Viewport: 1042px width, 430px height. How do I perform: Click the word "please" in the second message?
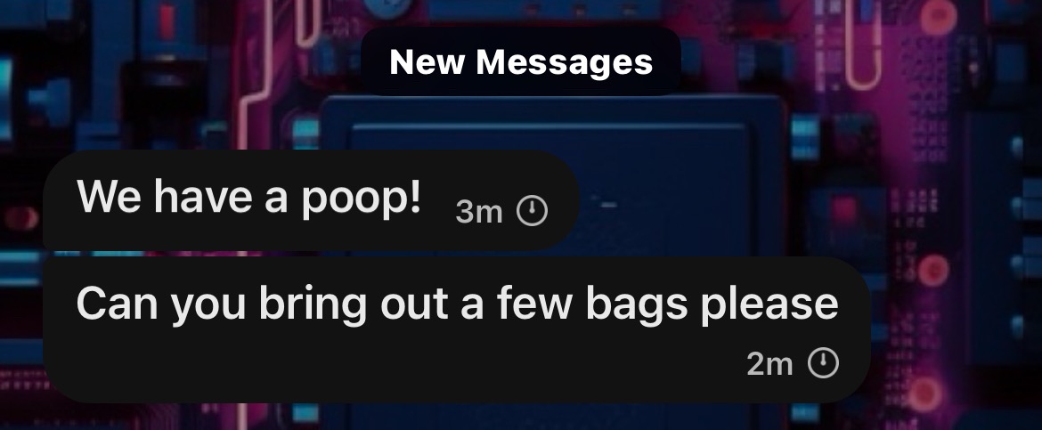pyautogui.click(x=769, y=304)
